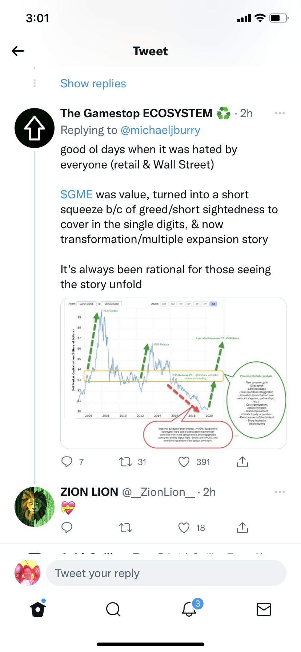This screenshot has height=652, width=301.
Task: Switch to the Search tab
Action: coord(113,609)
